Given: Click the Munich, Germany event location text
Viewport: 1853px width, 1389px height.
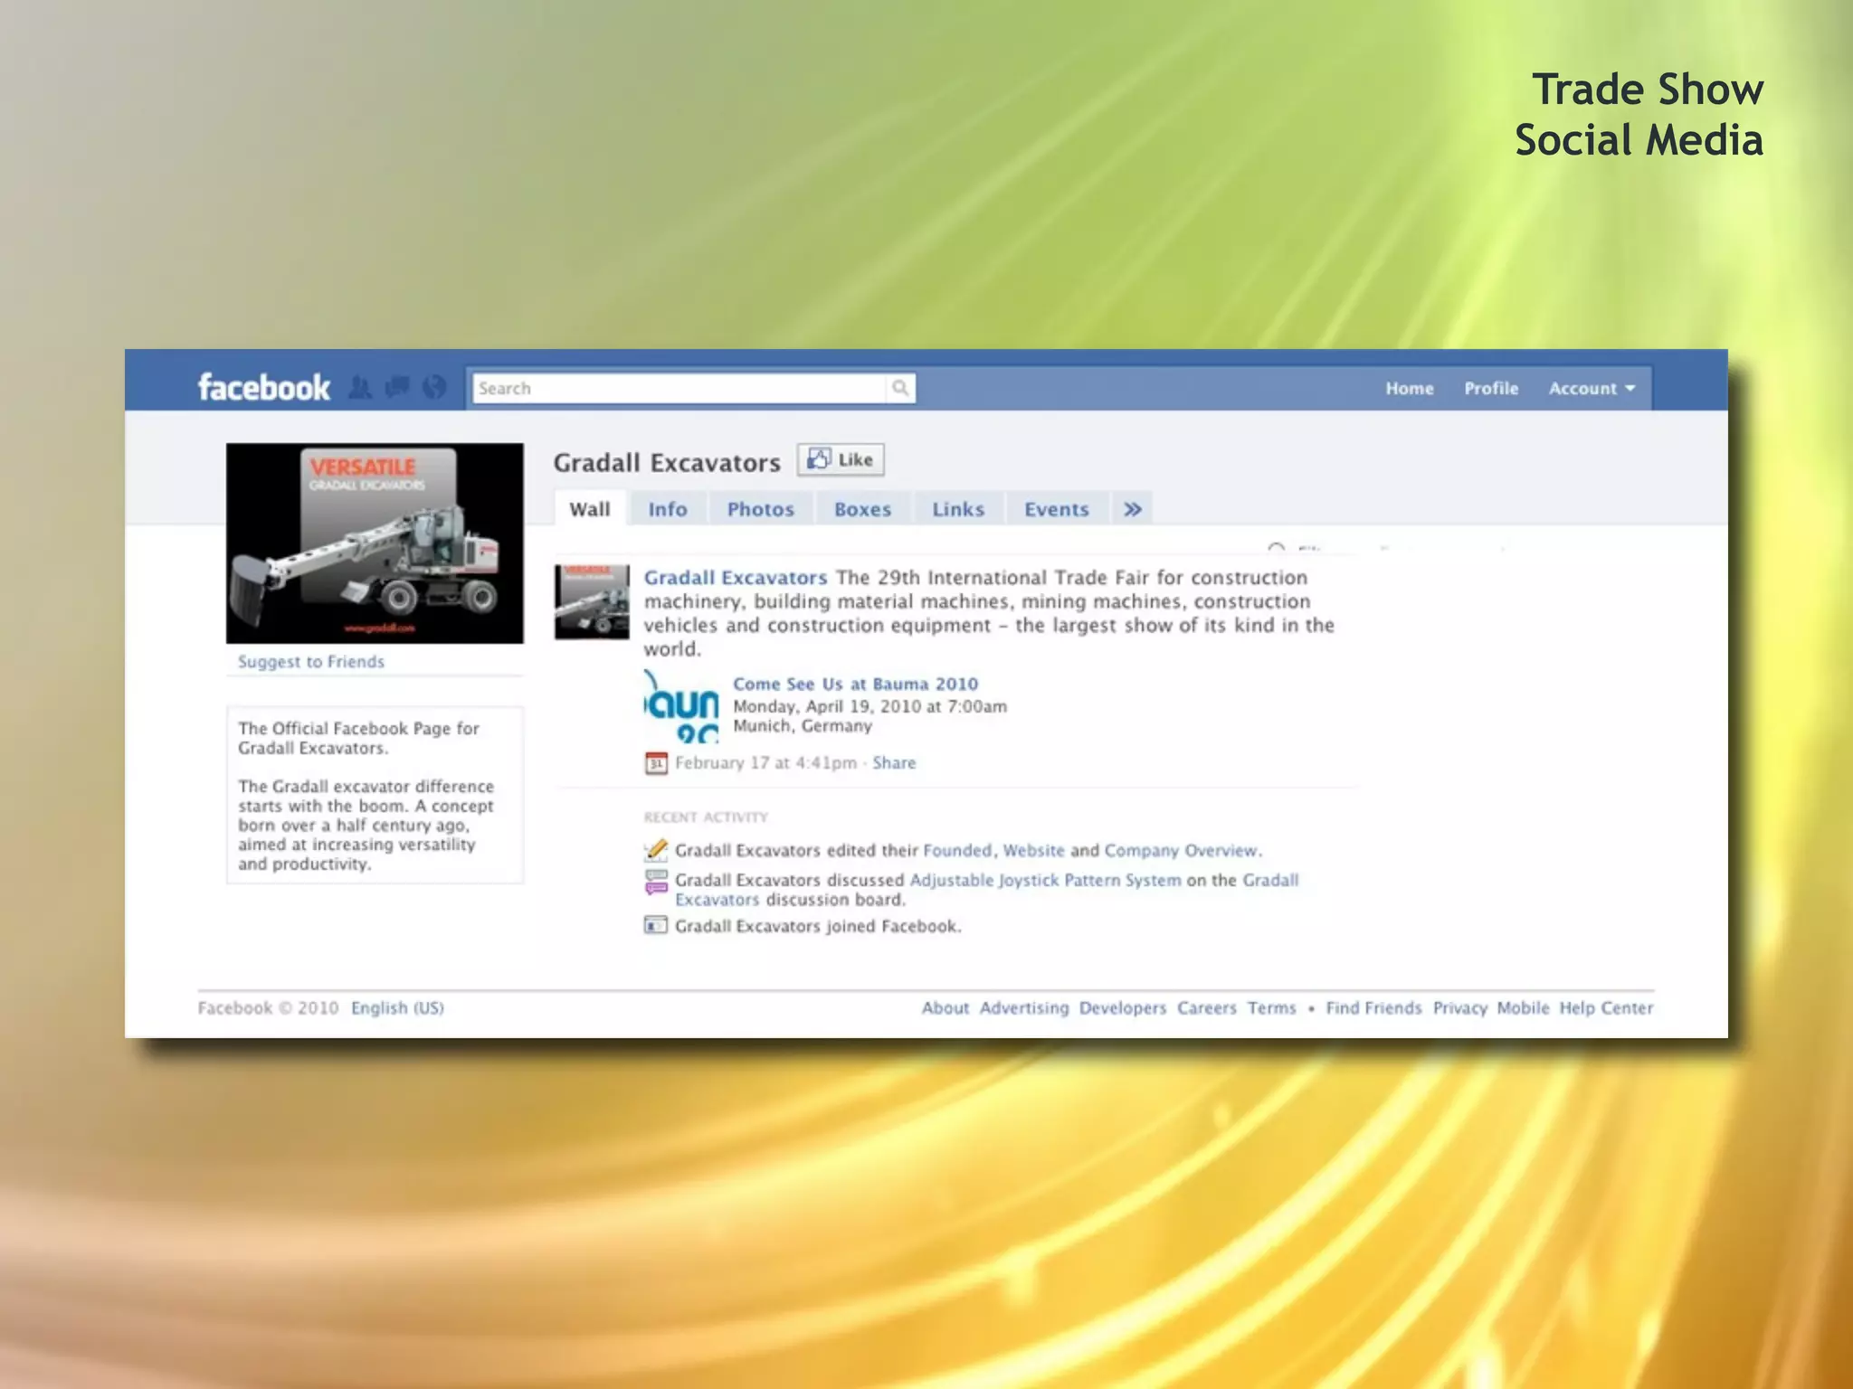Looking at the screenshot, I should (x=803, y=725).
